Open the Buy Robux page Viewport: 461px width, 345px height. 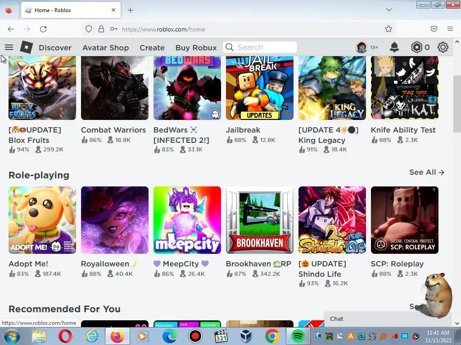coord(196,48)
